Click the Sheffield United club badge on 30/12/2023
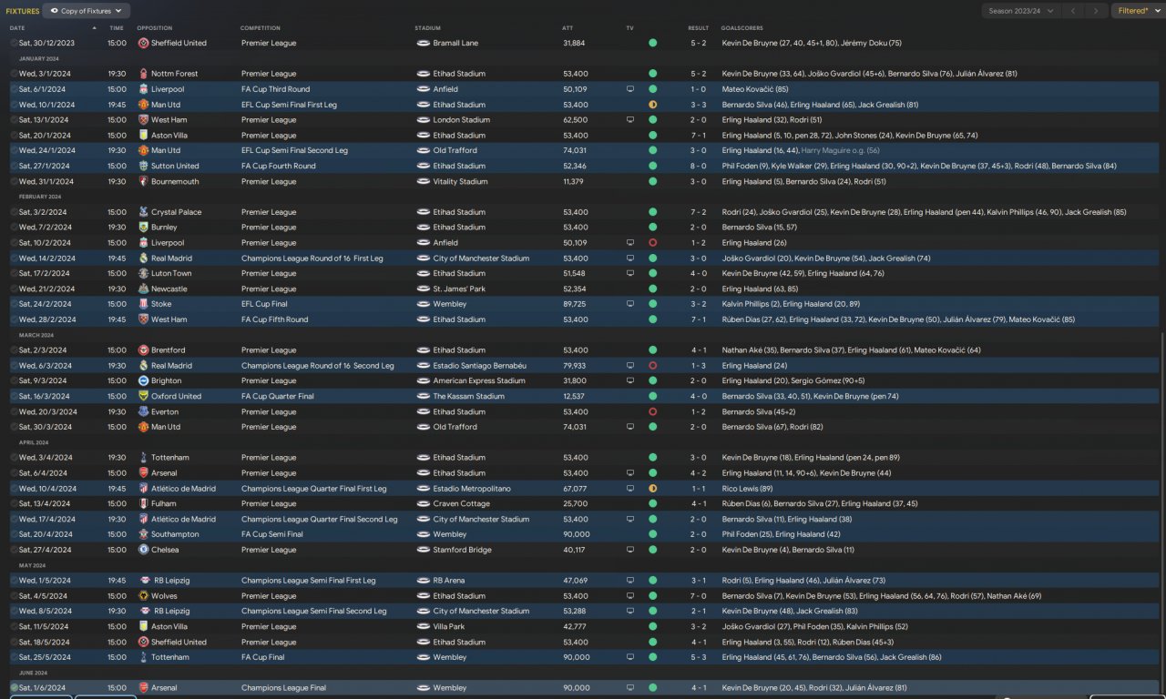 143,43
